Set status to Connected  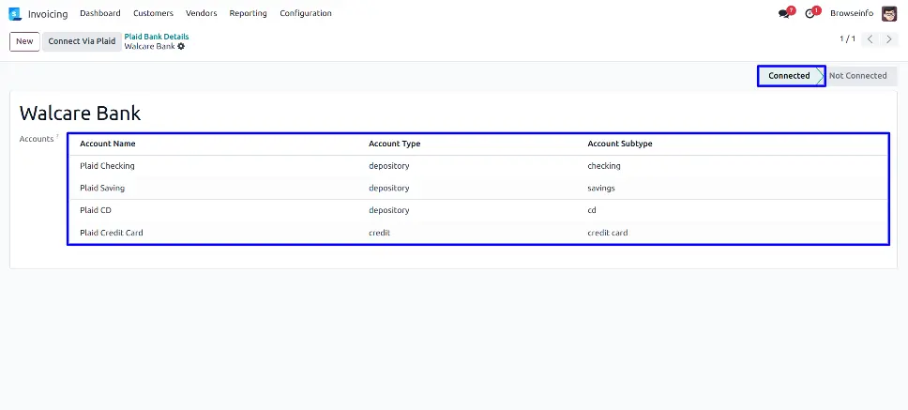790,76
